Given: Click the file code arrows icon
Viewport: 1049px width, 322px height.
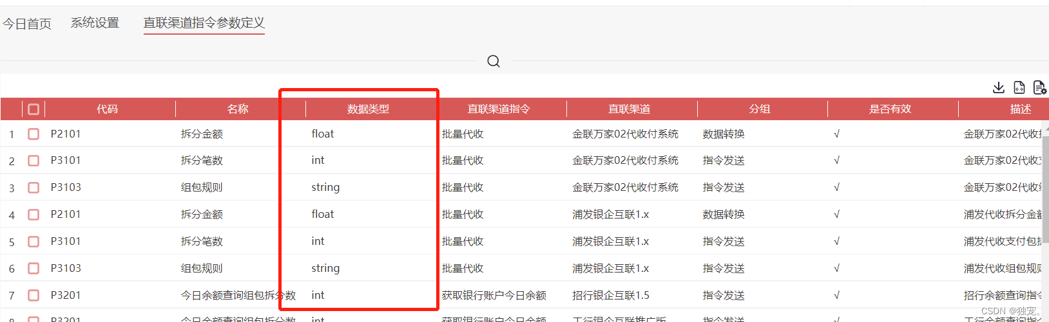Looking at the screenshot, I should [1019, 87].
